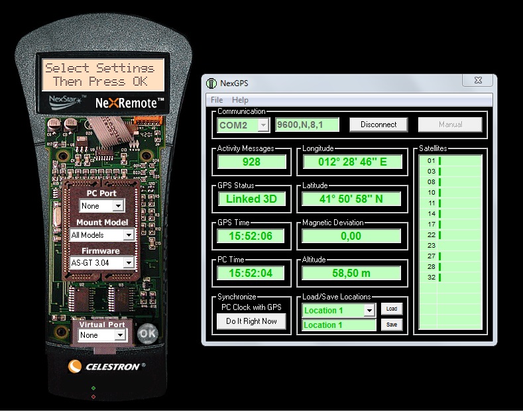This screenshot has height=412, width=523.
Task: Open the Firmware AS-GT 3.04 dropdown
Action: (x=129, y=263)
